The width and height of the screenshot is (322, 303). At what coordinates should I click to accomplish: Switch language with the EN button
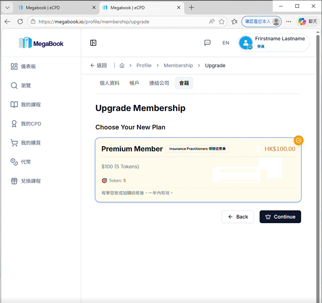click(x=226, y=43)
